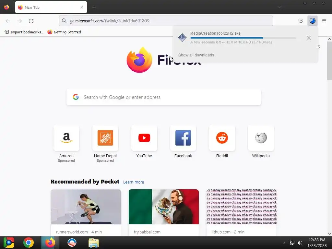Click the download progress bar

tap(243, 38)
